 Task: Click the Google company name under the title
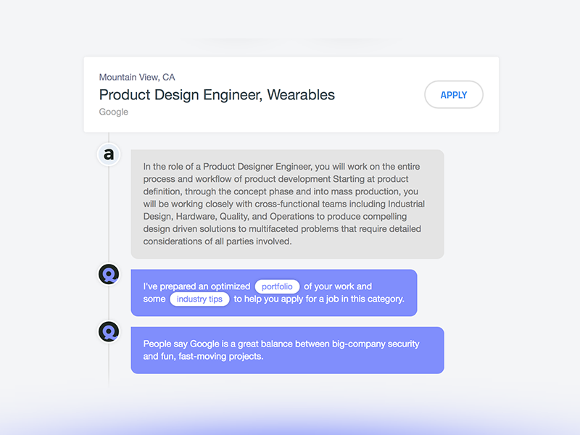(114, 112)
